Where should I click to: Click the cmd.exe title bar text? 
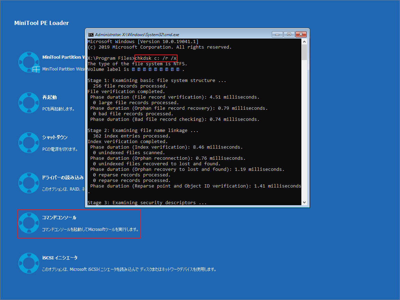(139, 34)
